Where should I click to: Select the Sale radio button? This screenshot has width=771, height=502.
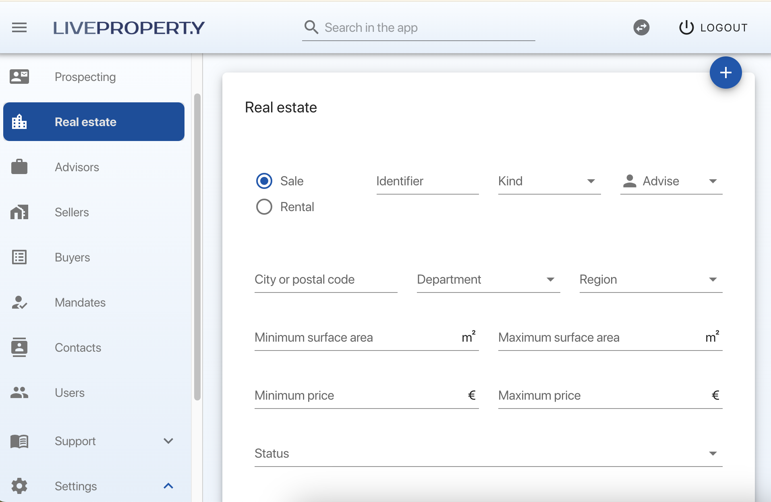(264, 181)
